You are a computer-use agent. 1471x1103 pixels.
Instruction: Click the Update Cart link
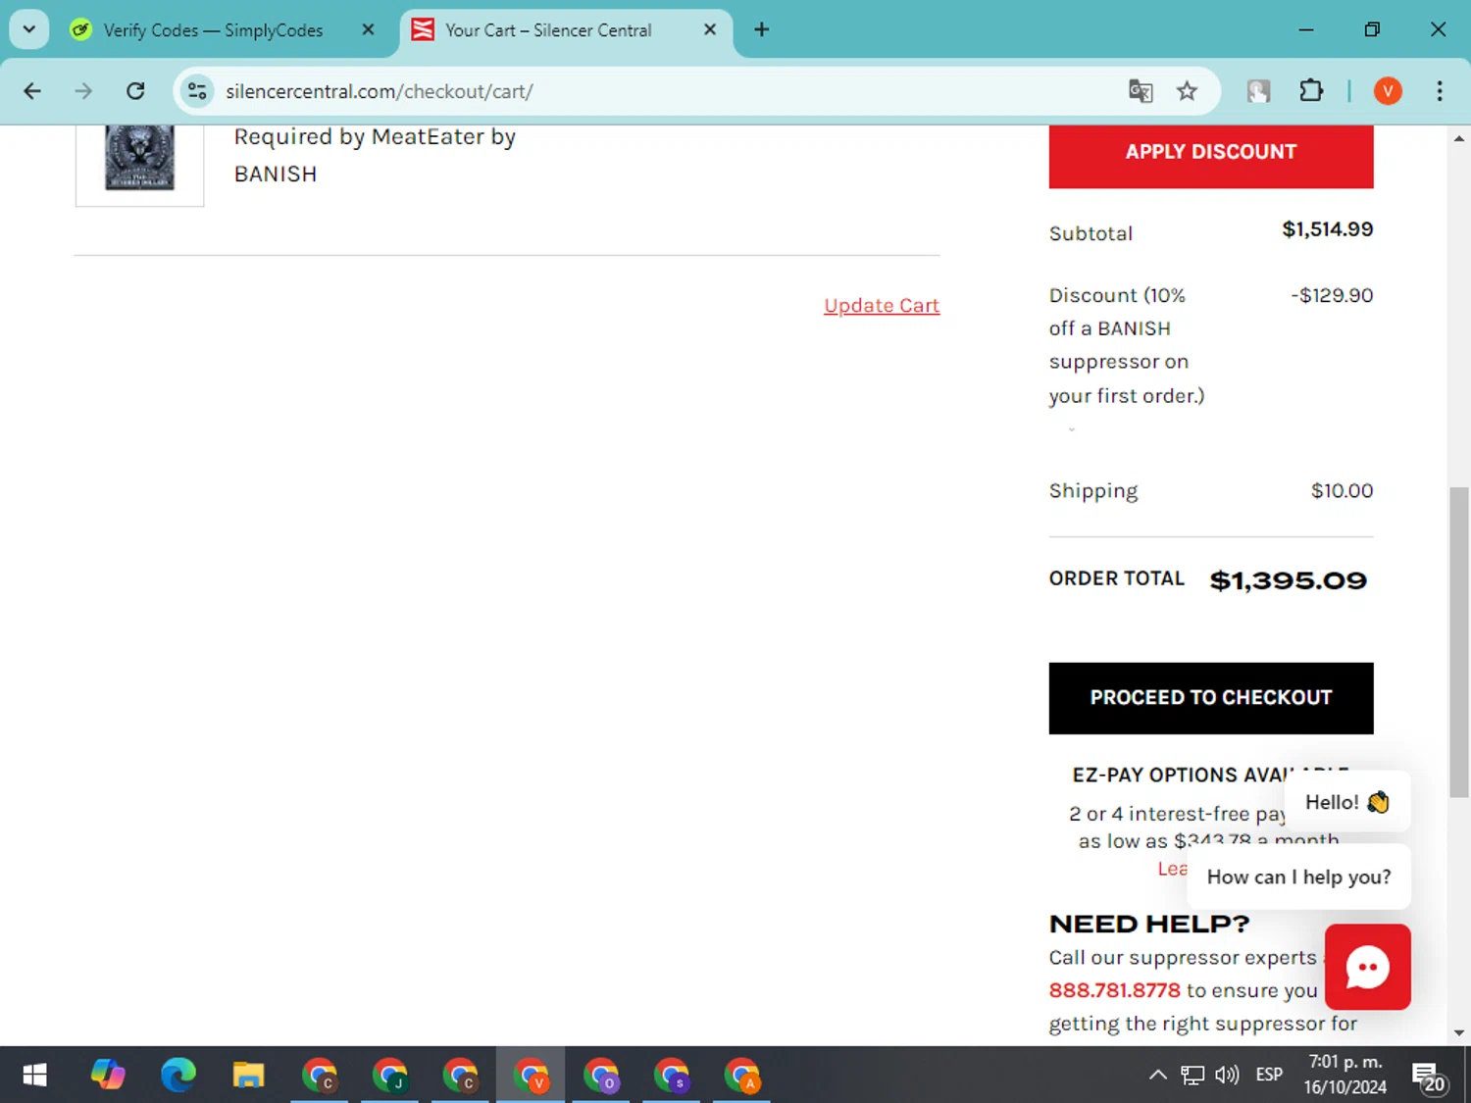pos(882,305)
